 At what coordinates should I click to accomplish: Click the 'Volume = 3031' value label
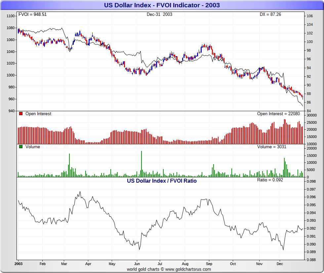[272, 147]
